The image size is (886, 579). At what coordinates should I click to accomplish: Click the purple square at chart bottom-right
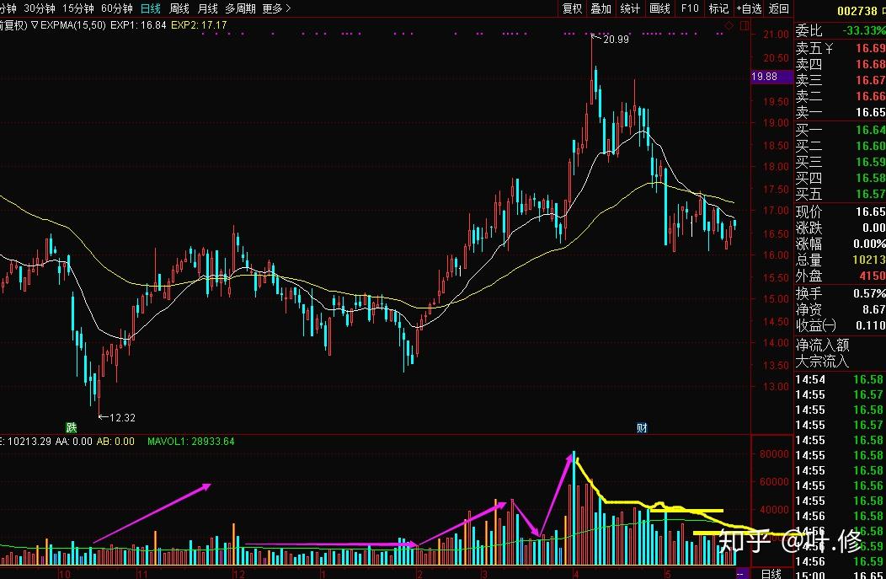741,574
